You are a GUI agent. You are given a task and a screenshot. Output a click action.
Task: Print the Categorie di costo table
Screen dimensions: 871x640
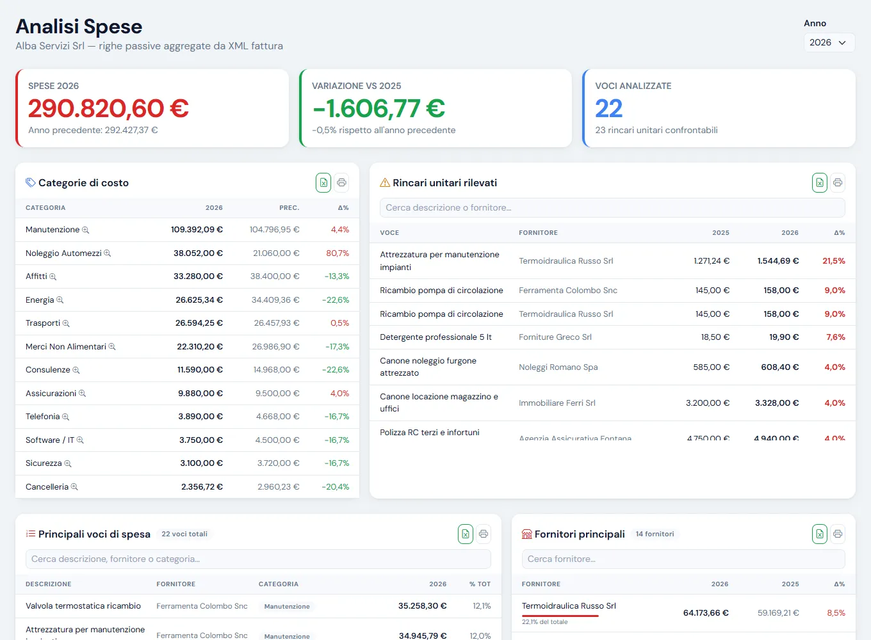(x=342, y=183)
